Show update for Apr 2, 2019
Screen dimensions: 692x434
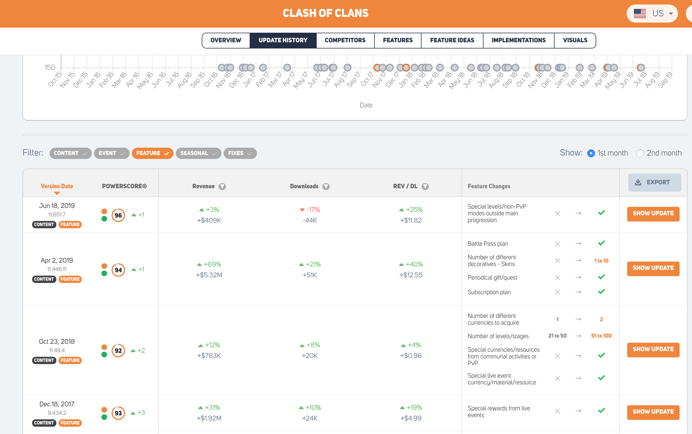653,269
